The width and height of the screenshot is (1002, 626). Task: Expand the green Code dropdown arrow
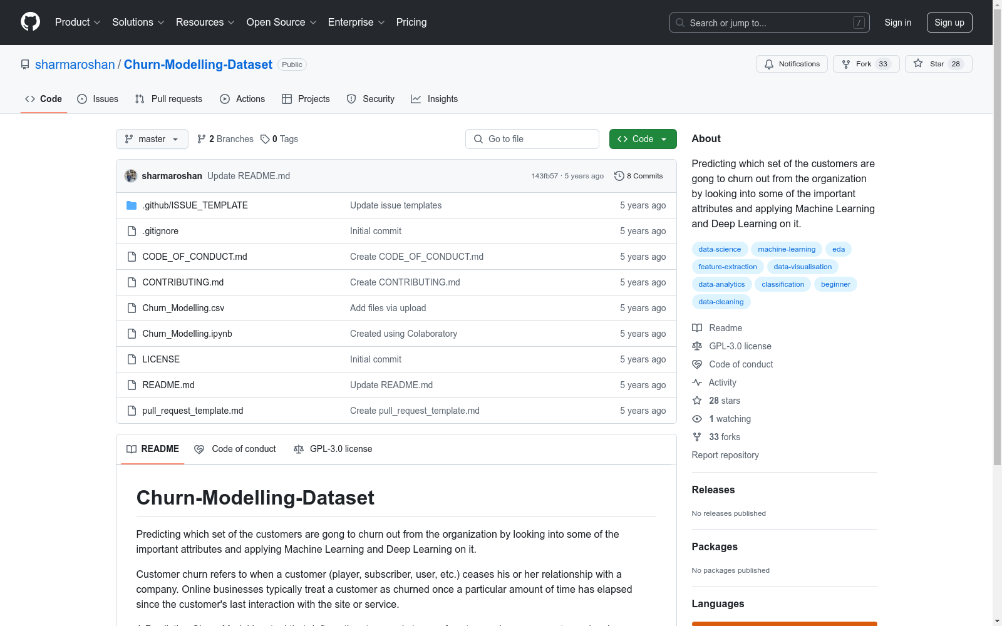pos(663,138)
